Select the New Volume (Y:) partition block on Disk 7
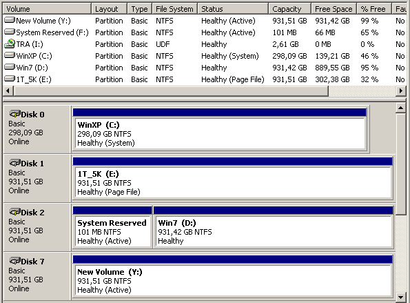 pyautogui.click(x=233, y=276)
